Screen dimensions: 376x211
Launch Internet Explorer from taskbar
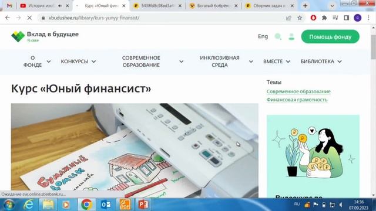pos(29,205)
